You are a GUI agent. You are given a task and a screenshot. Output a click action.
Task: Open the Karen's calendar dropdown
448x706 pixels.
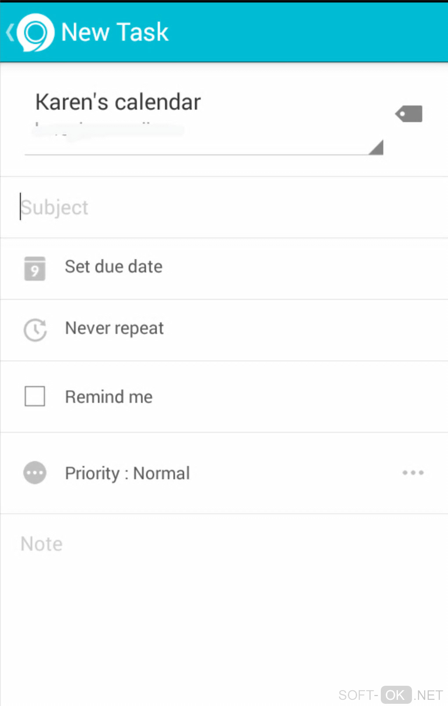(x=118, y=102)
